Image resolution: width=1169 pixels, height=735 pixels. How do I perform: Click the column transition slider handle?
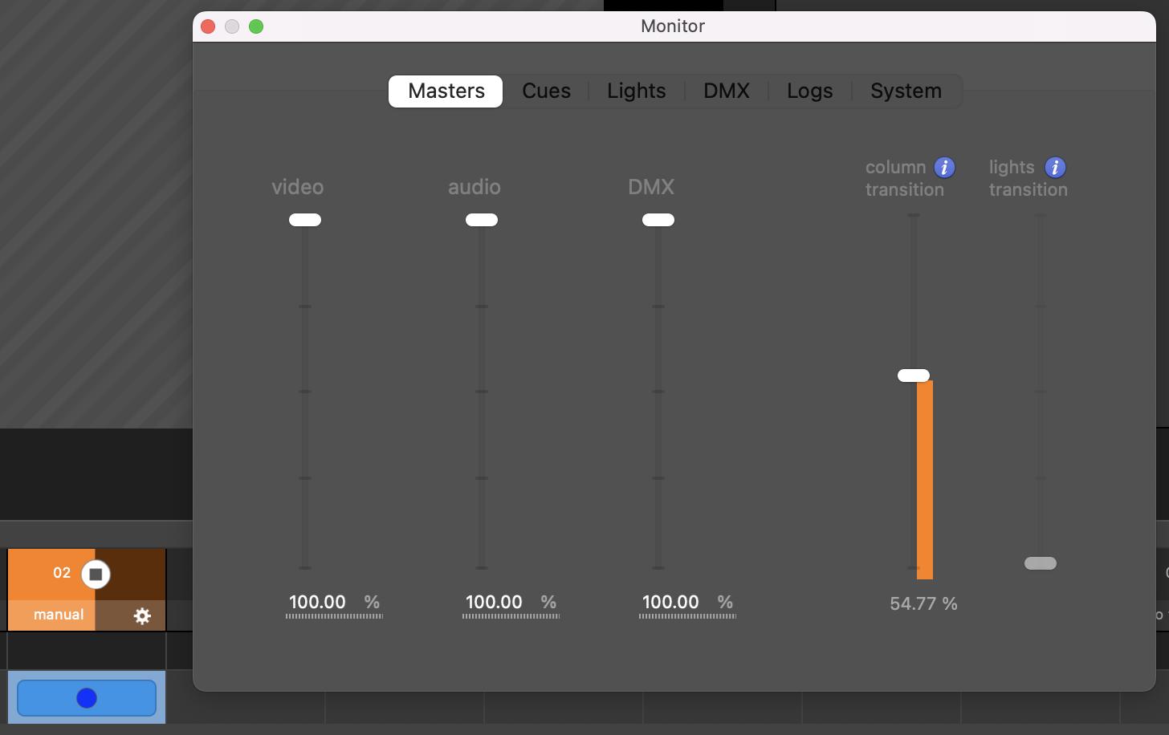click(x=914, y=376)
